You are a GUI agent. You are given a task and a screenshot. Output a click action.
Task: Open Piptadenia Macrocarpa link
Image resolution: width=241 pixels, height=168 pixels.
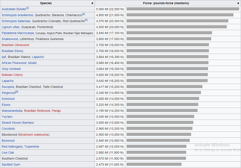pos(18,33)
